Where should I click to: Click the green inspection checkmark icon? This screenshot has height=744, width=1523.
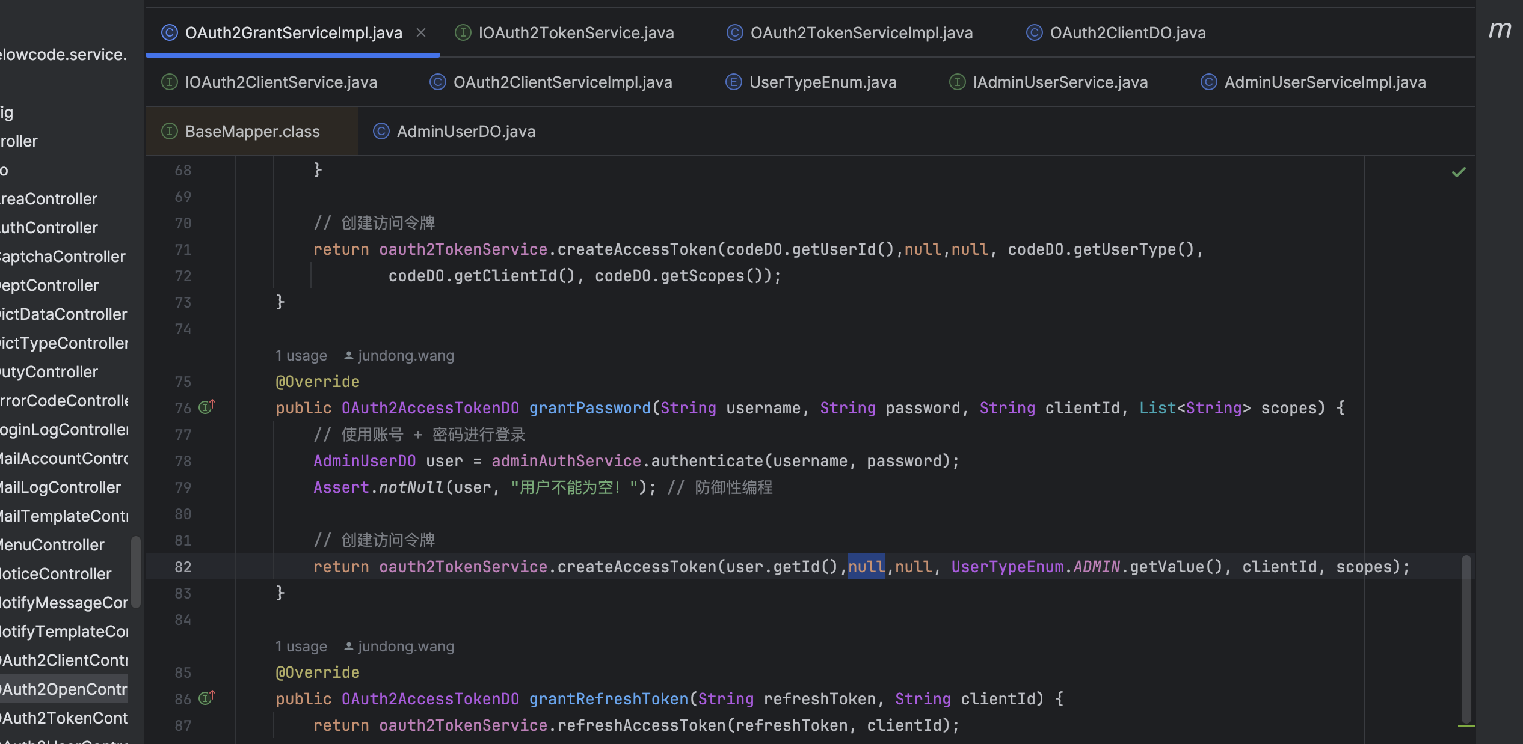point(1459,172)
